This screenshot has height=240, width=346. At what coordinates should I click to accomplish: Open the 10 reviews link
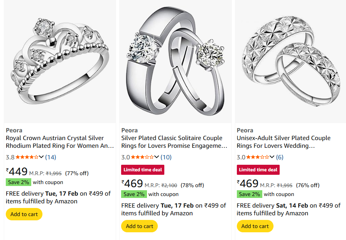click(166, 157)
